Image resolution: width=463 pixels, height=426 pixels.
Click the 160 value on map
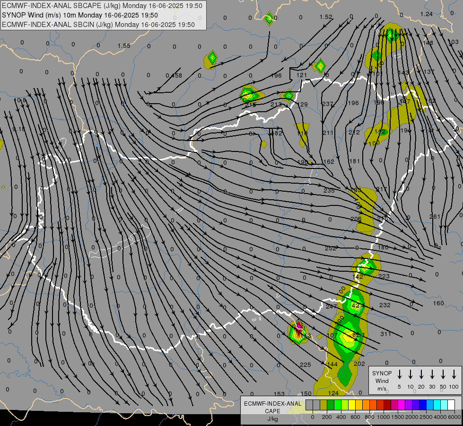tap(438, 303)
